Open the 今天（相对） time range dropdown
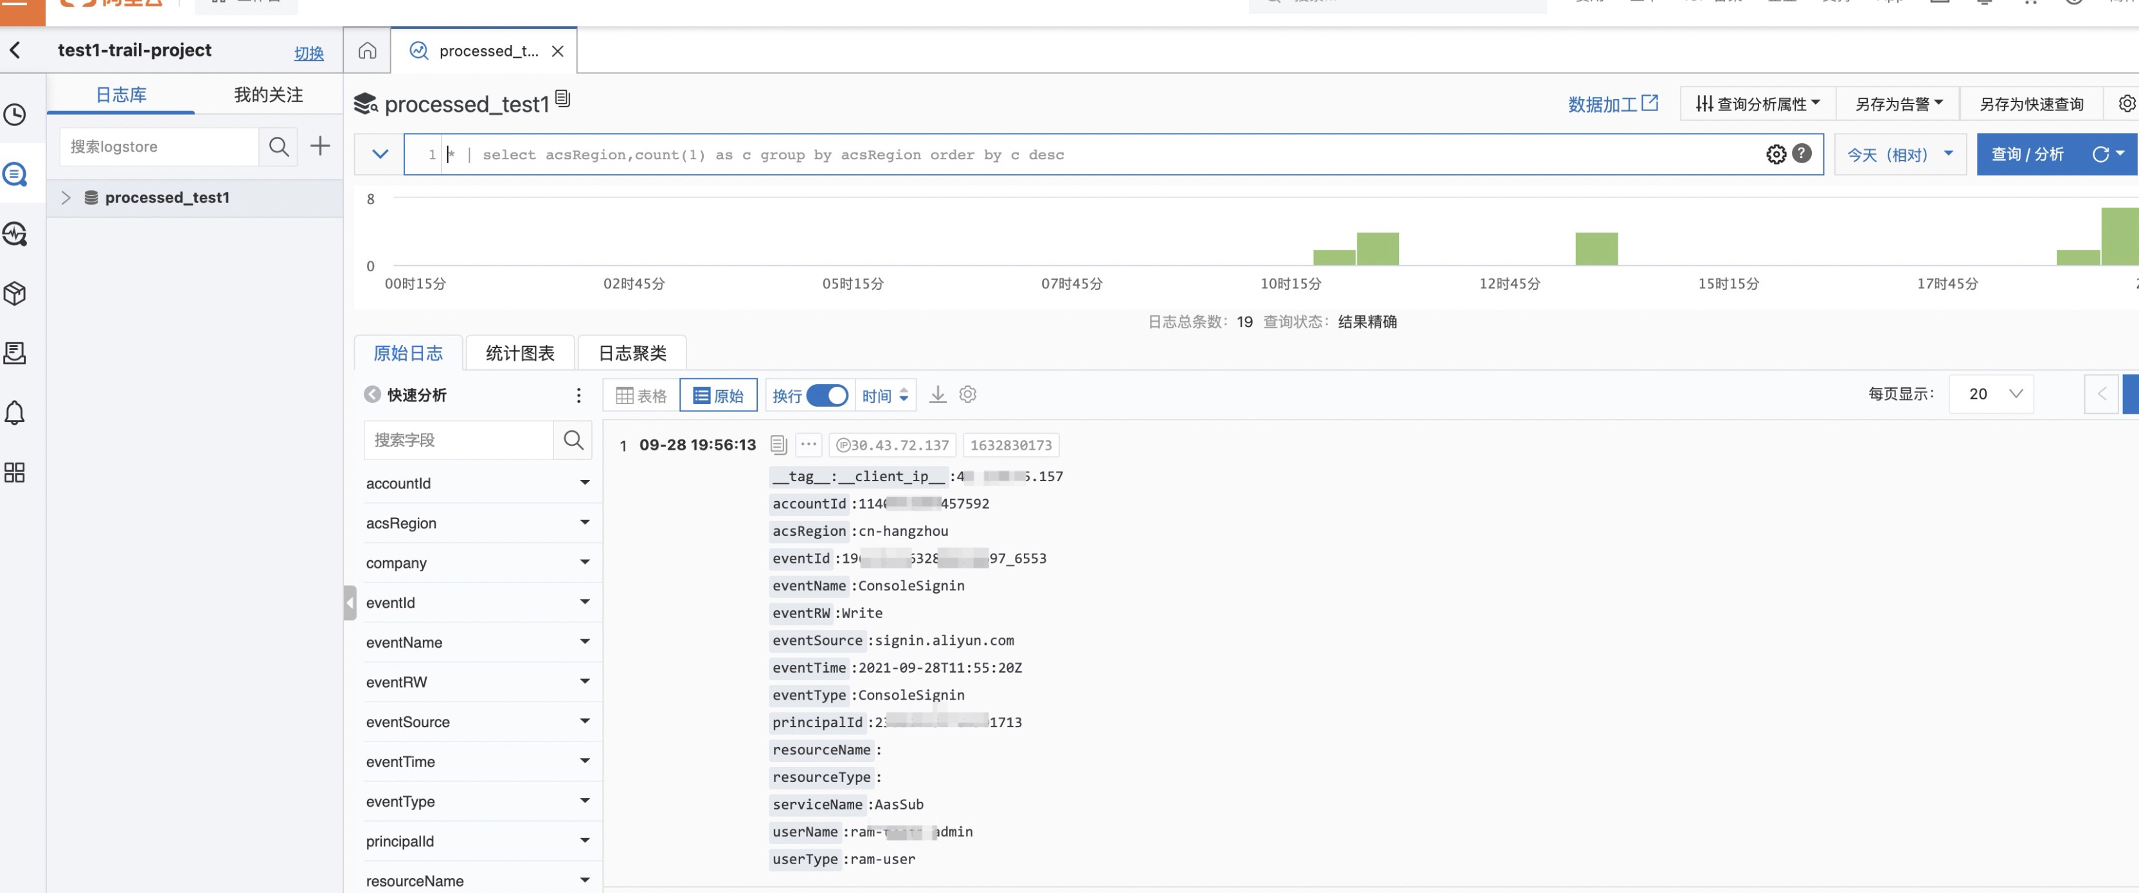2139x893 pixels. click(x=1899, y=154)
